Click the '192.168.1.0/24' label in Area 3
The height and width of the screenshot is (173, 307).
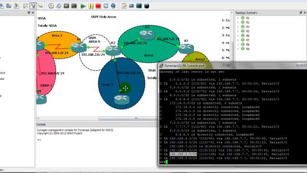(x=57, y=53)
